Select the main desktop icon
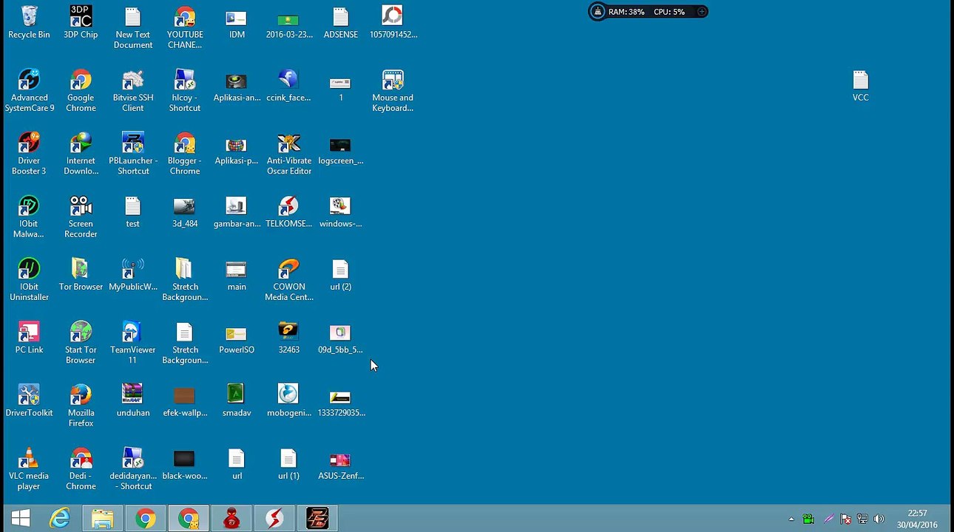 click(x=237, y=274)
